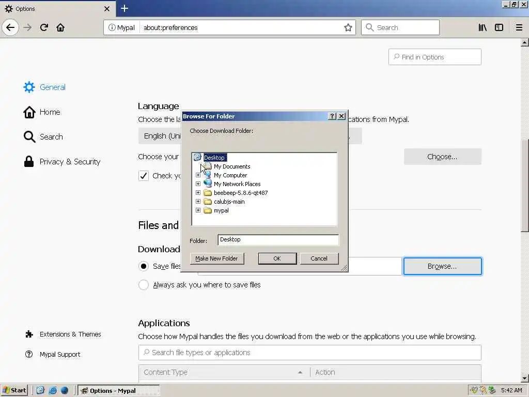This screenshot has width=529, height=397.
Task: Open the Home settings category
Action: tap(42, 112)
